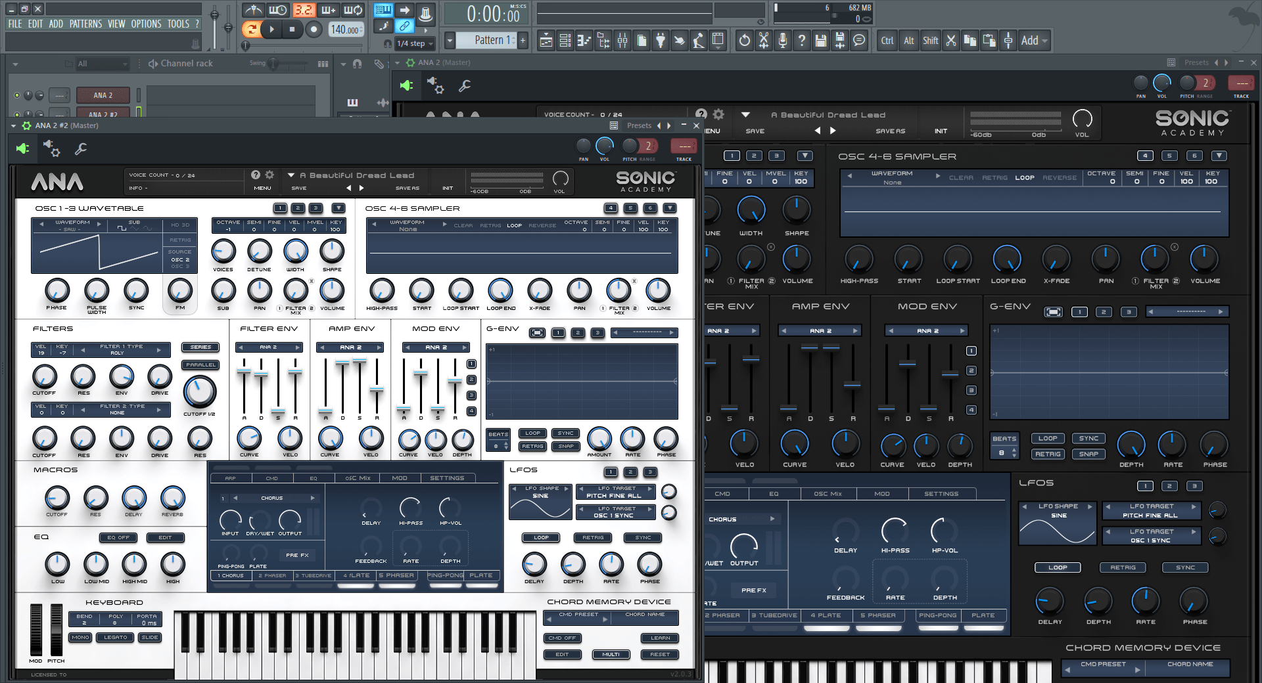
Task: Toggle G-ENV SNAP button in ANA 2 #2
Action: tap(566, 447)
